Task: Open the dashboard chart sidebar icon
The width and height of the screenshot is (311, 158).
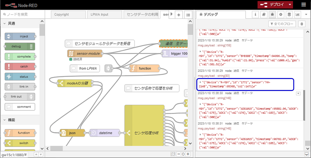Action: [x=297, y=14]
